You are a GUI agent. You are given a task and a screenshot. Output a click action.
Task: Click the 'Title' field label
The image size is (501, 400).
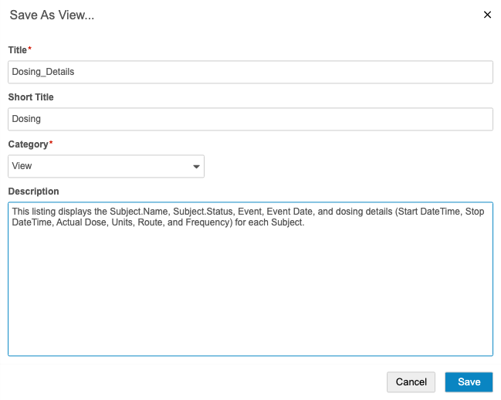coord(17,49)
